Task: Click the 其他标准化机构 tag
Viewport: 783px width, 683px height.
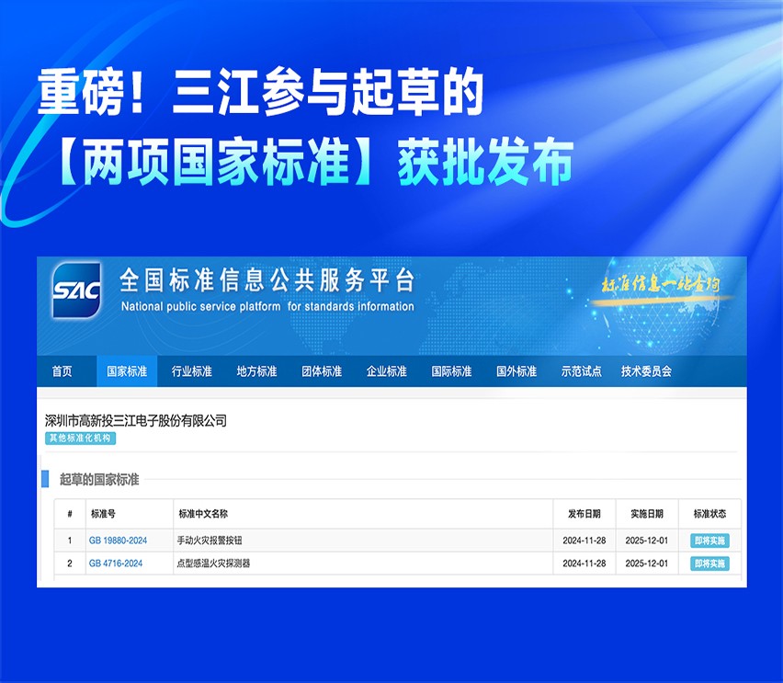Action: [80, 438]
